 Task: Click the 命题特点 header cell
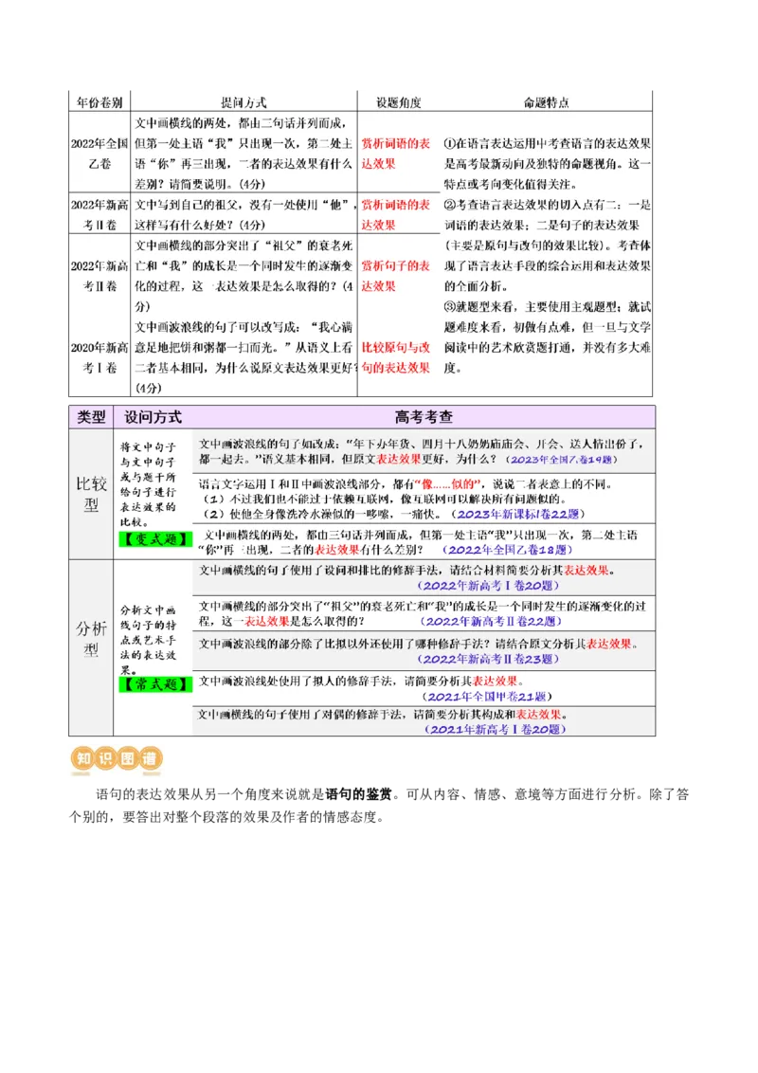point(546,94)
